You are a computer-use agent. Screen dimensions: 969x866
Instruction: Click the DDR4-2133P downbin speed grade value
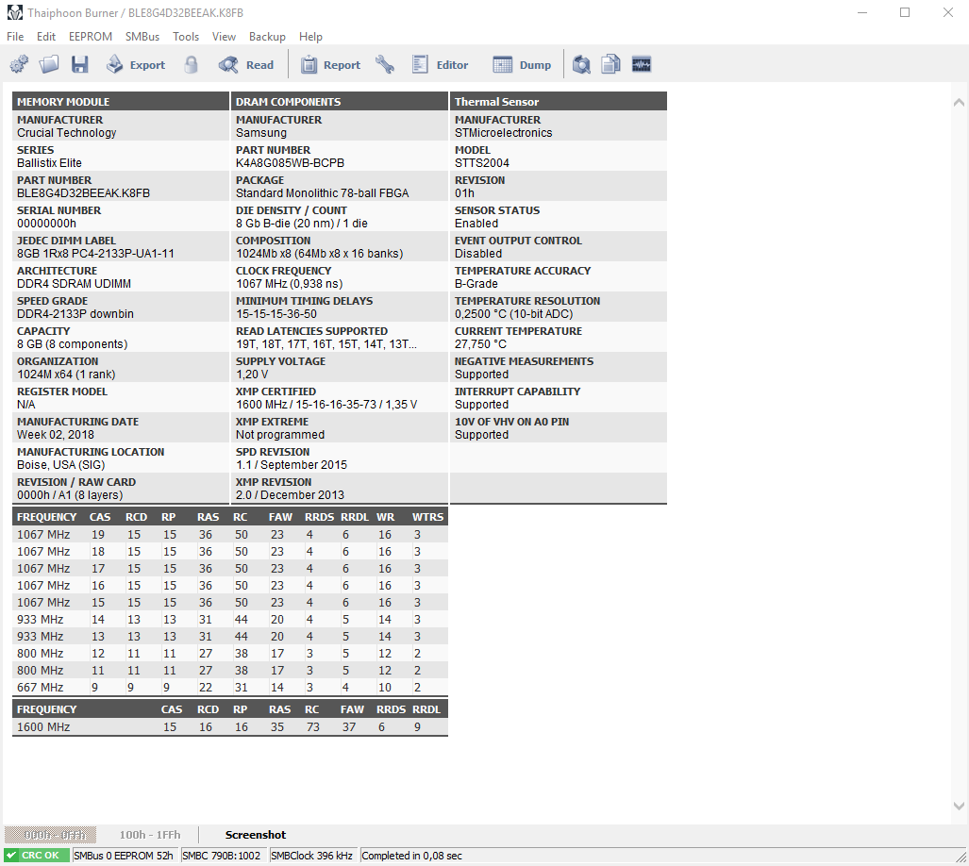[75, 314]
